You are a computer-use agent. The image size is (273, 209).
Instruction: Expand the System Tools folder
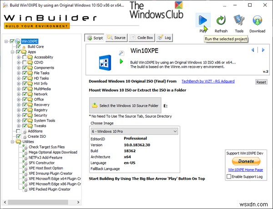tap(19, 120)
